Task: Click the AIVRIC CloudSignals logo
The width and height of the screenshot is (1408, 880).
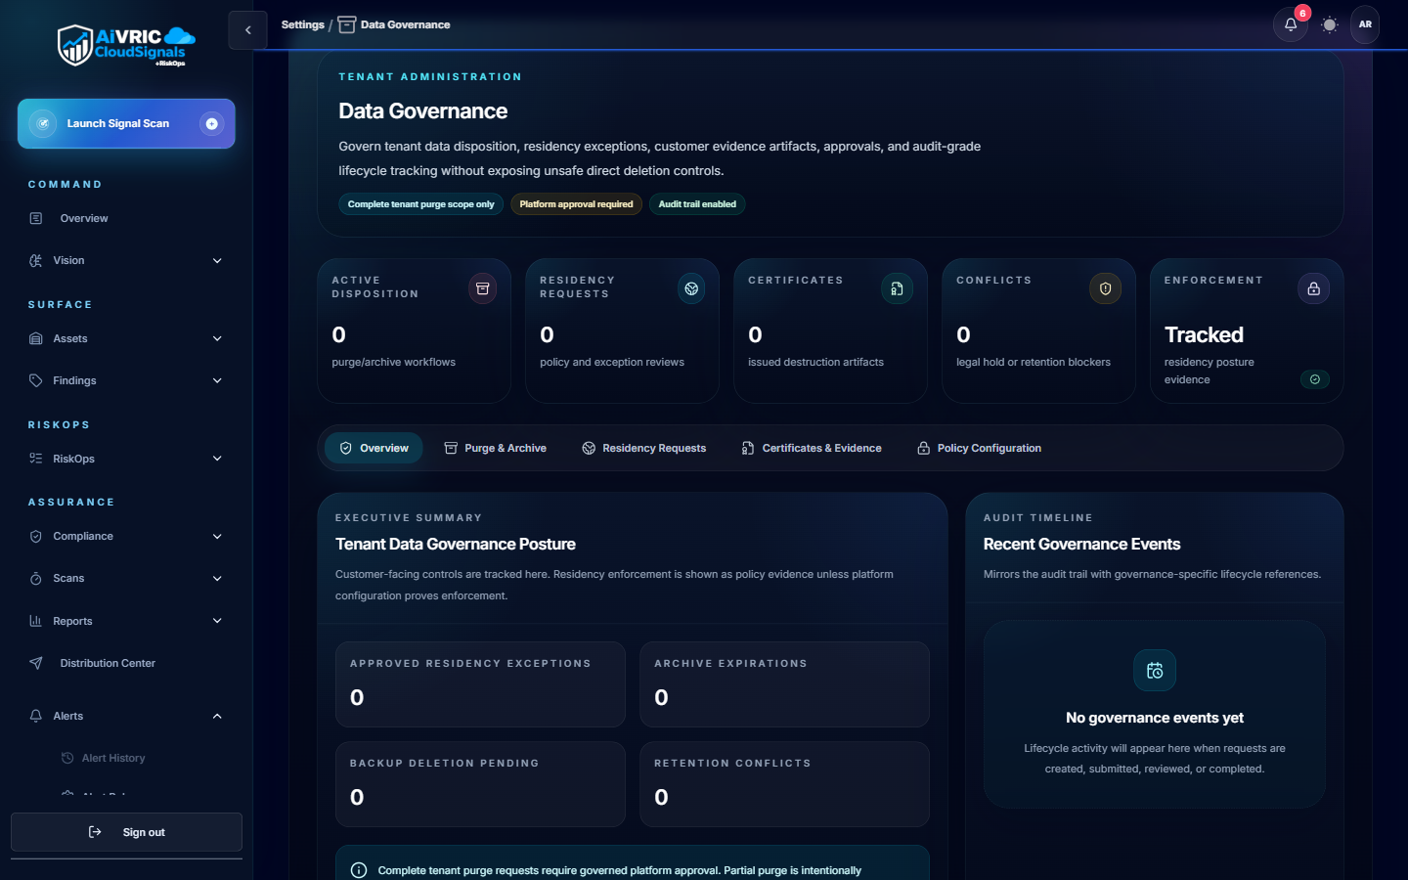Action: 126,45
